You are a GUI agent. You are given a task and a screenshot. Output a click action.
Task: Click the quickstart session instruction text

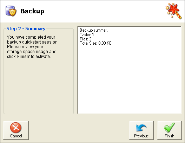point(33,47)
